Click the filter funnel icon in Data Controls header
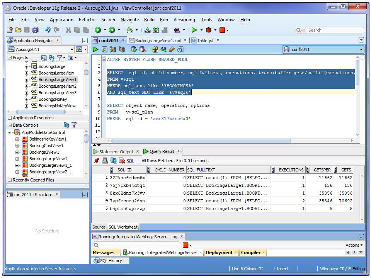 pyautogui.click(x=74, y=125)
